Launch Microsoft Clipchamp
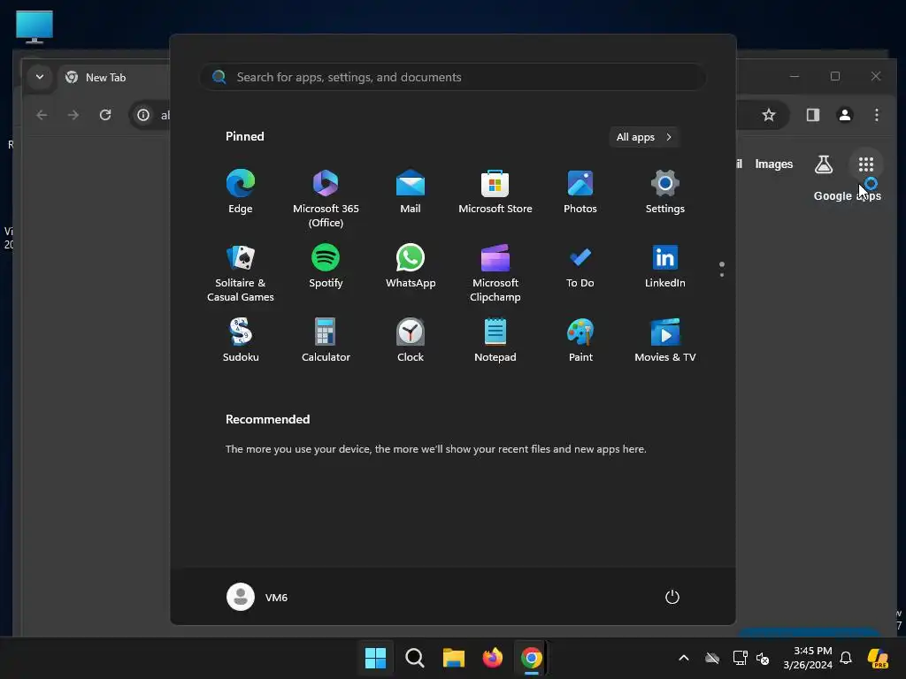 tap(495, 272)
